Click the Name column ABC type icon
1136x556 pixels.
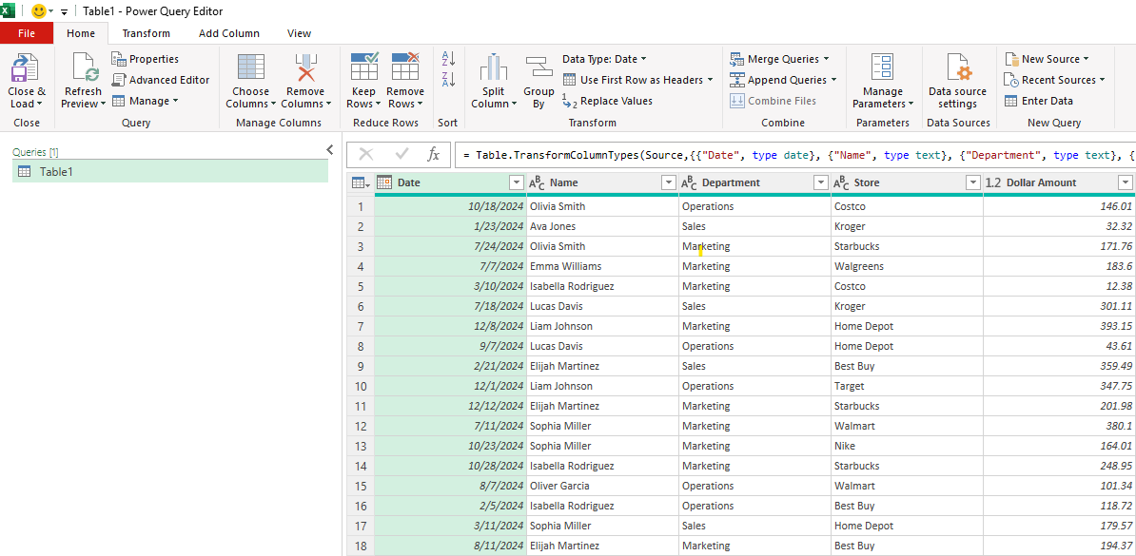(537, 183)
